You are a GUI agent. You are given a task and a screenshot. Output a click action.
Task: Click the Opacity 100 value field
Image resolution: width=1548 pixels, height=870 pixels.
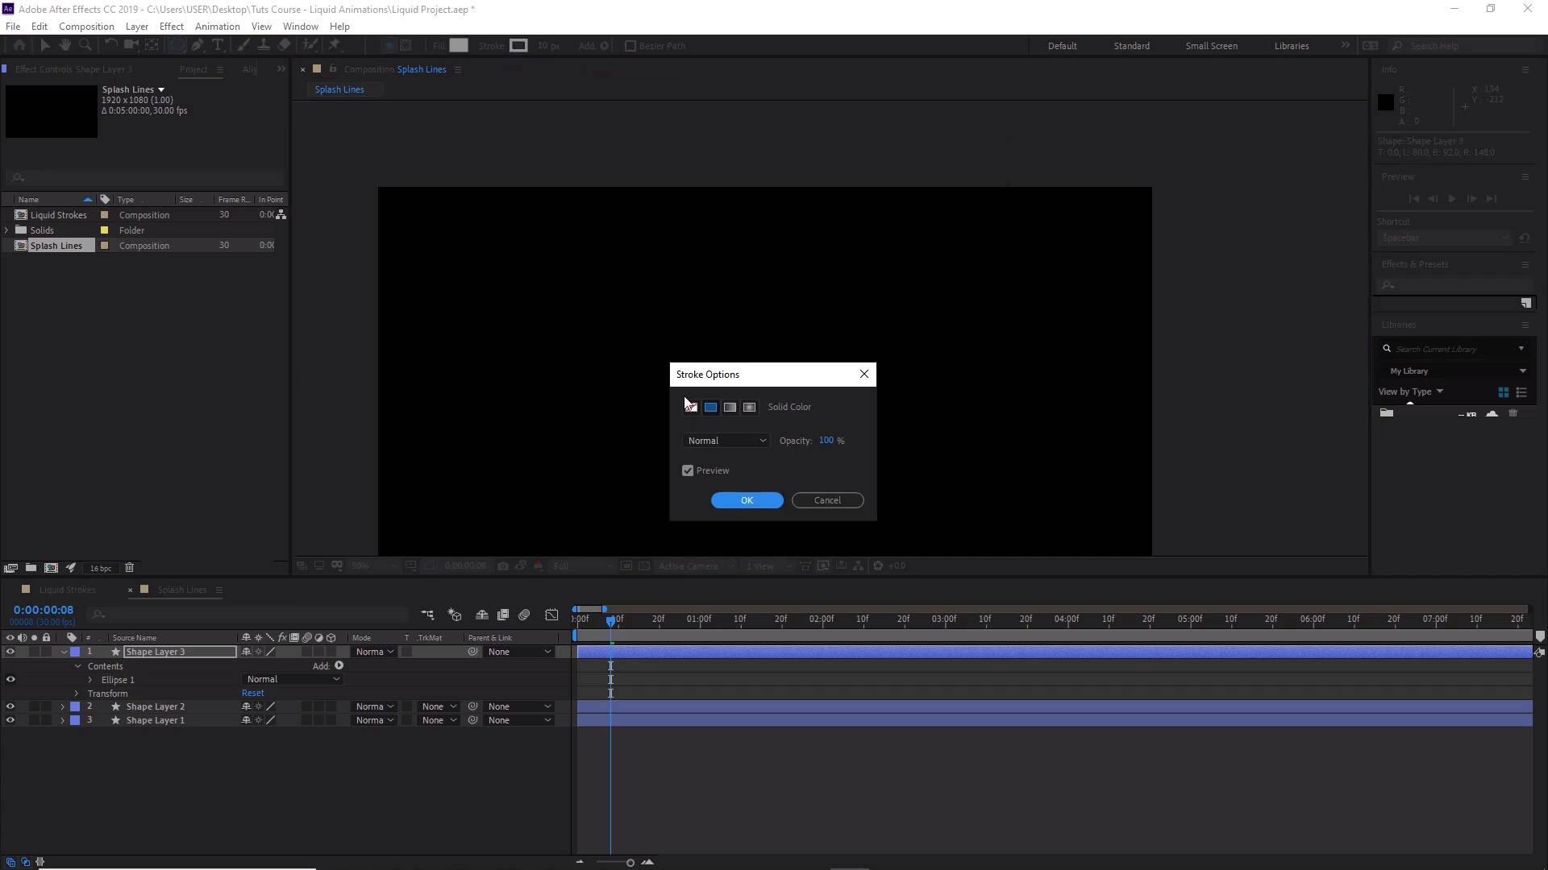coord(826,441)
